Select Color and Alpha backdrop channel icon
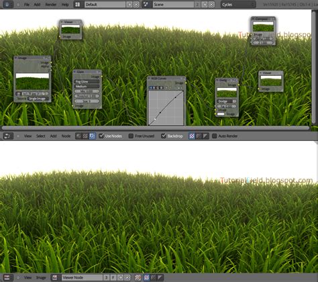Viewport: 318px width, 282px height. pyautogui.click(x=192, y=136)
